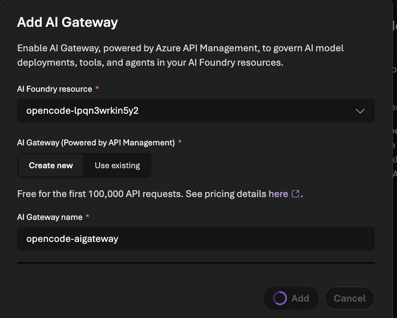
Task: Click the red asterisk after AI Foundry resource
Action: point(97,89)
